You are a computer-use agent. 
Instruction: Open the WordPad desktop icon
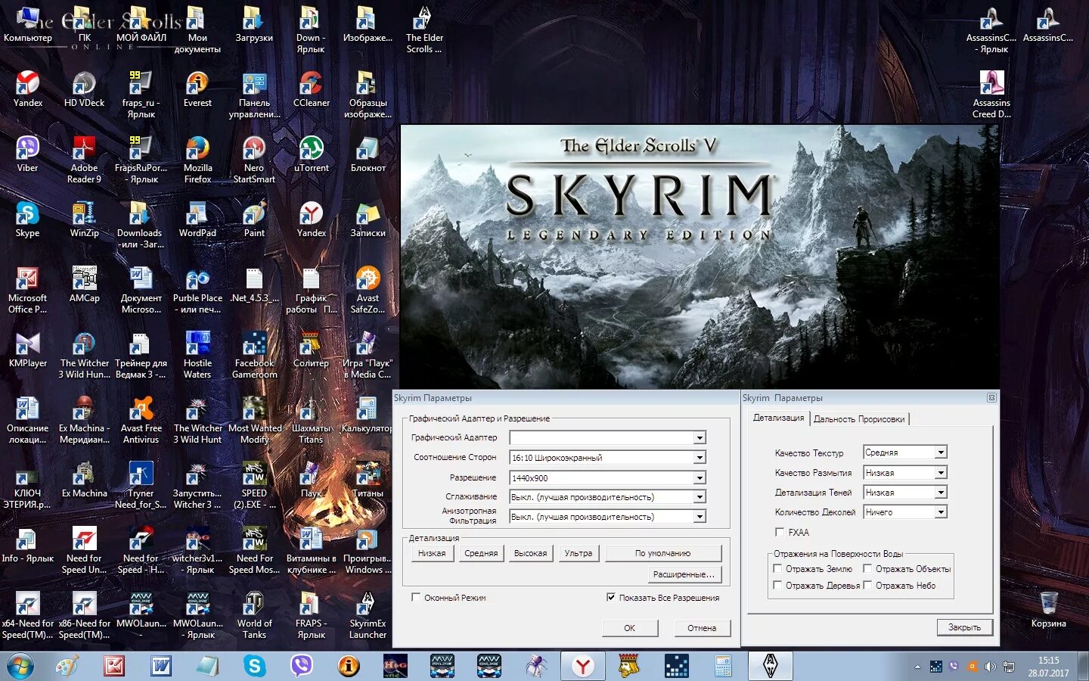coord(197,219)
